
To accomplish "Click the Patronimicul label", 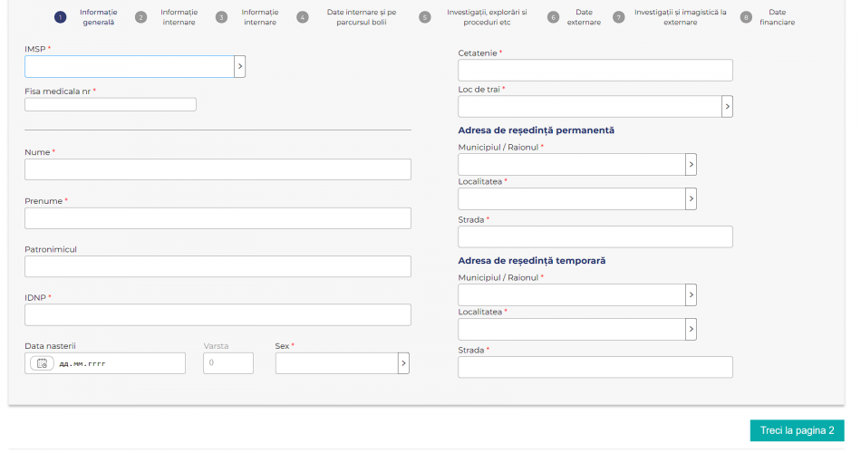I will coord(51,249).
